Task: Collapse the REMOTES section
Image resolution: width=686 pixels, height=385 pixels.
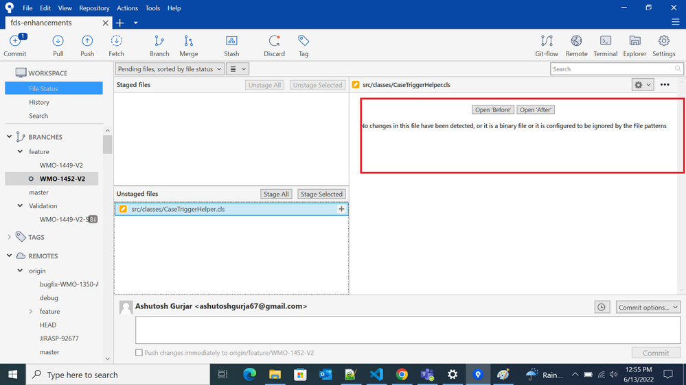Action: point(9,256)
